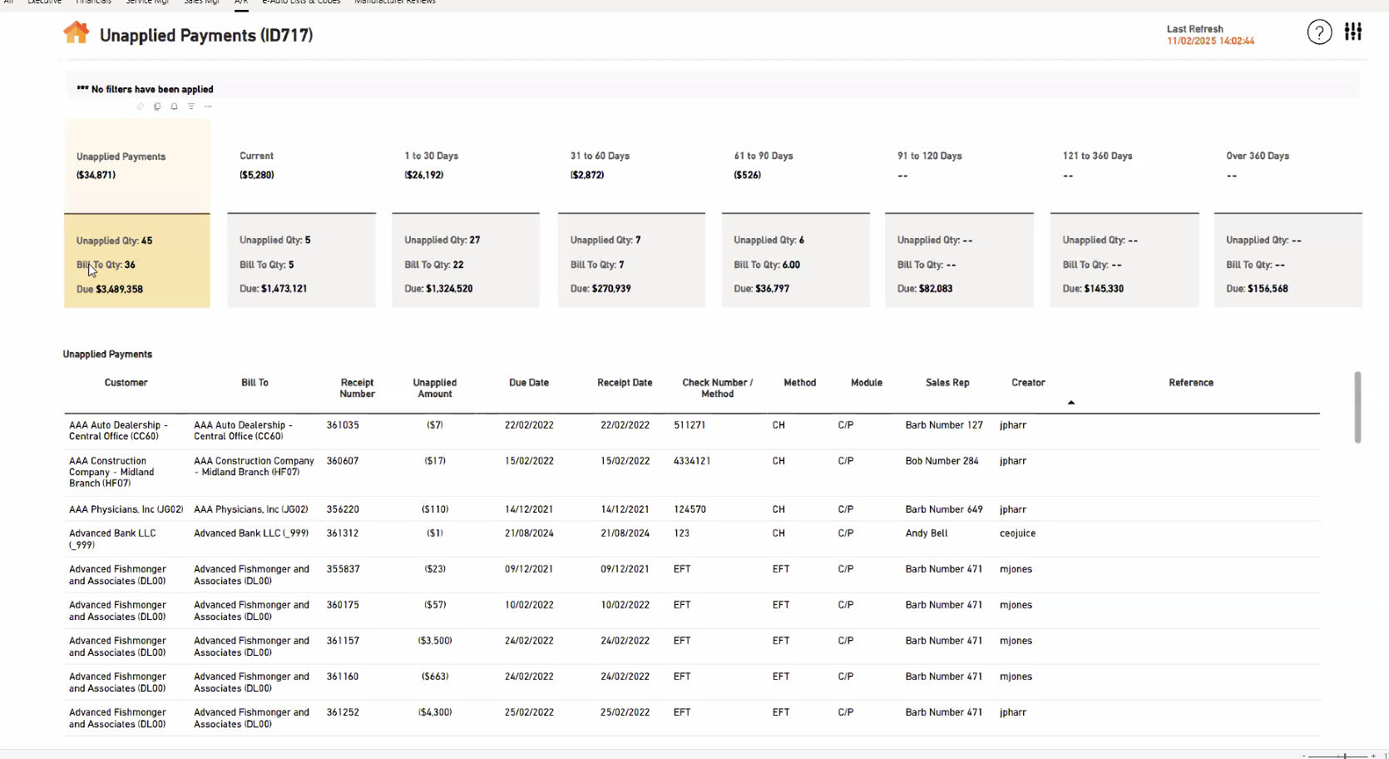Copy the visual with the copy icon
The width and height of the screenshot is (1389, 759).
[x=157, y=107]
